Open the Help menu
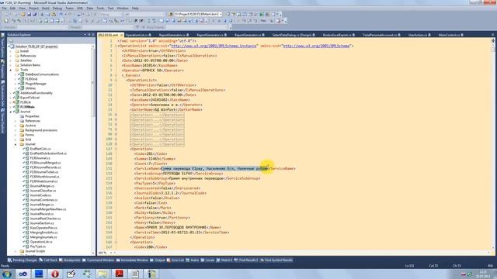497x279 pixels. pyautogui.click(x=135, y=9)
